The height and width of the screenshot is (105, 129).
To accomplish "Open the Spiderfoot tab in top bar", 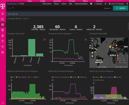I will [99, 1].
